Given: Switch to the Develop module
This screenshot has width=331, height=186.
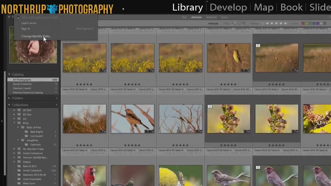Looking at the screenshot, I should click(x=228, y=7).
